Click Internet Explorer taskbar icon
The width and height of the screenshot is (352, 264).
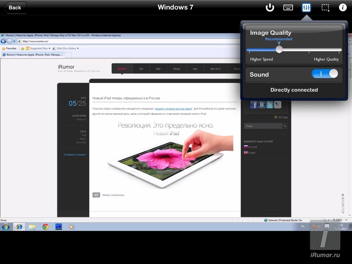pos(19,227)
